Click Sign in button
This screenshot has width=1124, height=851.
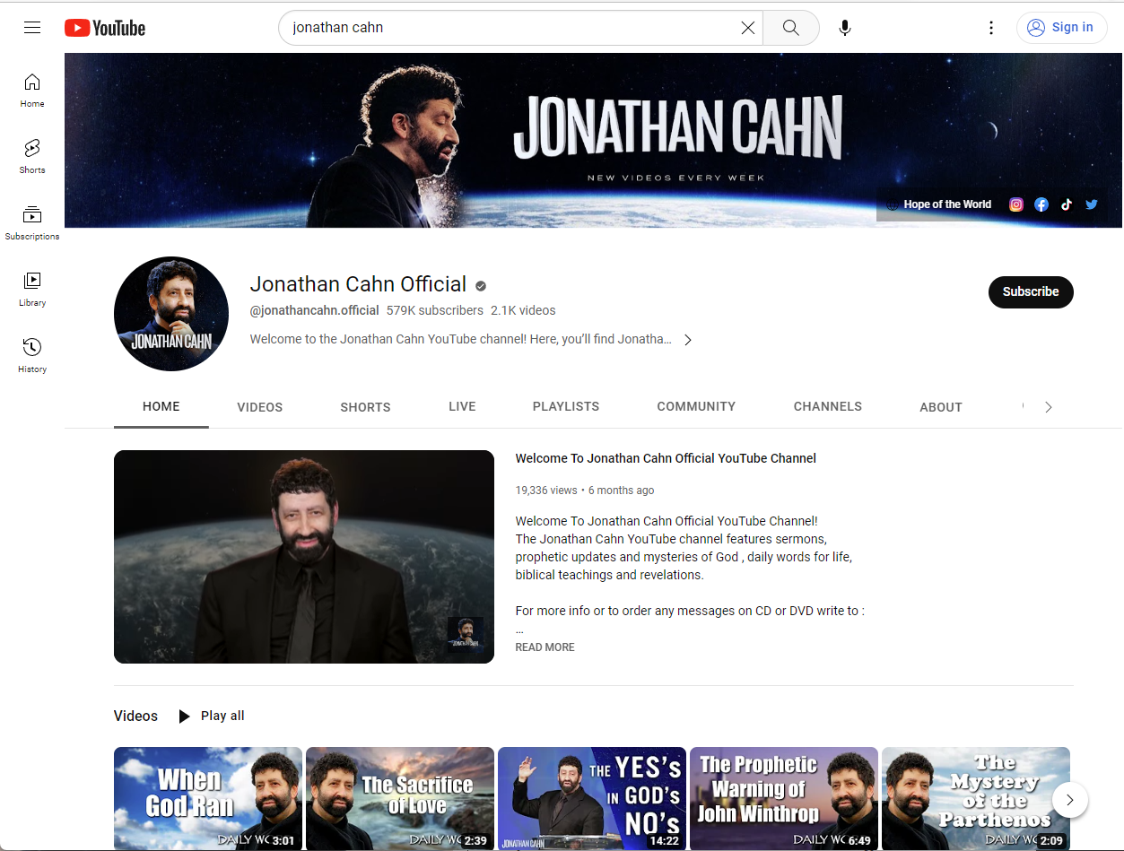click(x=1059, y=28)
